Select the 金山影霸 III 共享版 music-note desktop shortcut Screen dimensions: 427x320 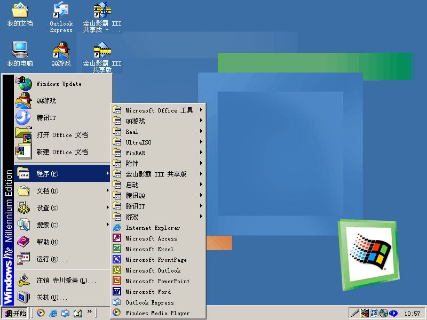point(102,17)
